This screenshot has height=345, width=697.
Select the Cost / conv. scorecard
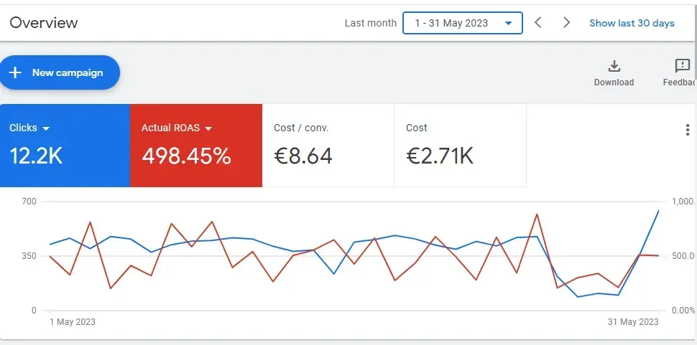point(328,146)
